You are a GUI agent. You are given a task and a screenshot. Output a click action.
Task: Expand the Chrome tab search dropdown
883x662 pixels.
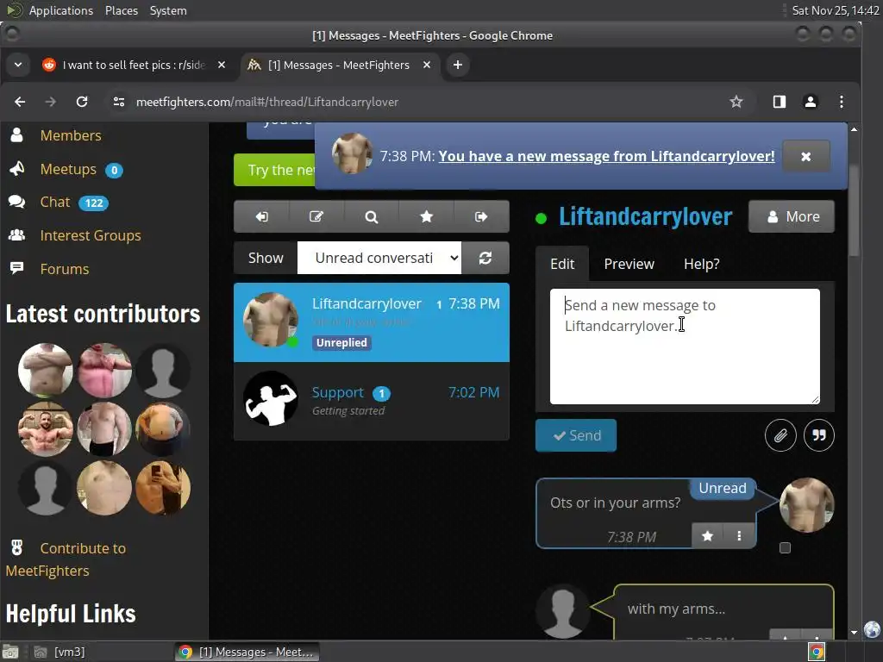(x=18, y=66)
